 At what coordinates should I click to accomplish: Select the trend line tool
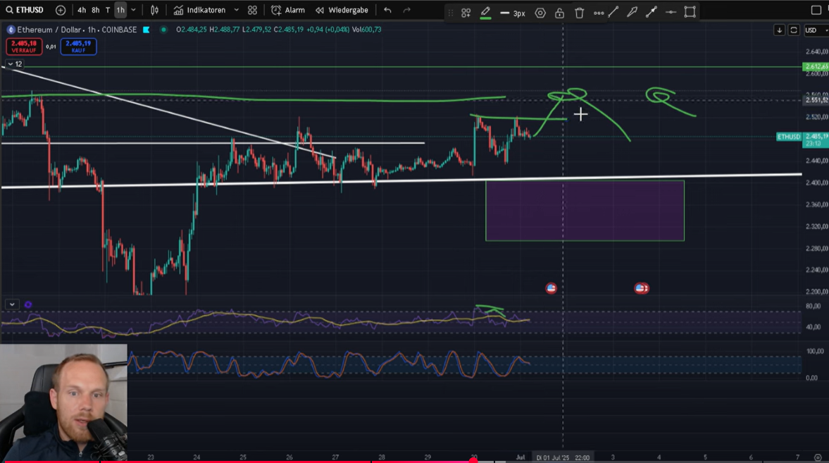(613, 12)
